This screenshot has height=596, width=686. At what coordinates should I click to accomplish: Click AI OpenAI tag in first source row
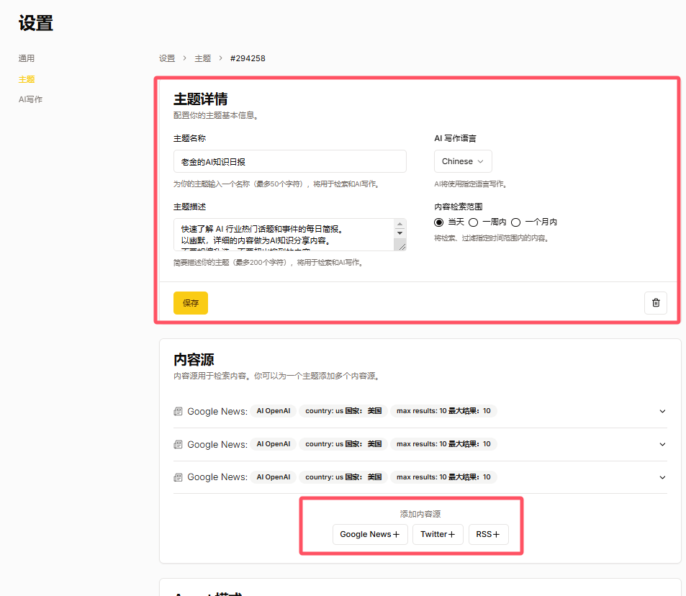point(274,411)
